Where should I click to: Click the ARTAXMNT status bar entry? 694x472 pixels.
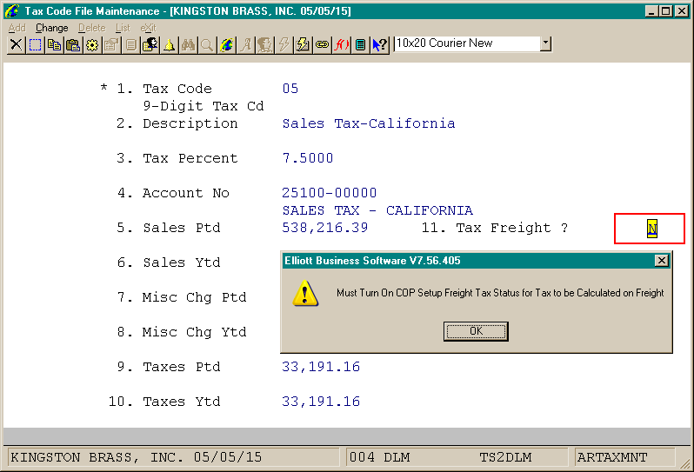(612, 457)
